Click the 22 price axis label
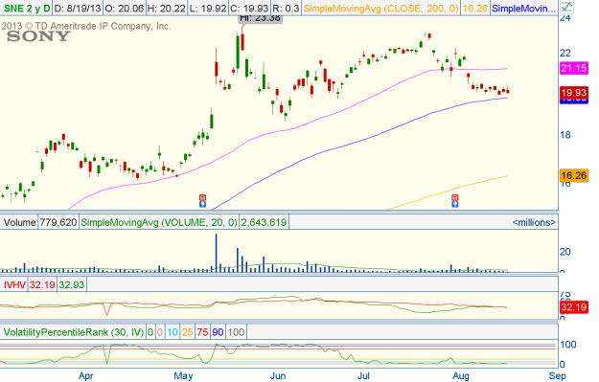The width and height of the screenshot is (599, 382). click(565, 53)
